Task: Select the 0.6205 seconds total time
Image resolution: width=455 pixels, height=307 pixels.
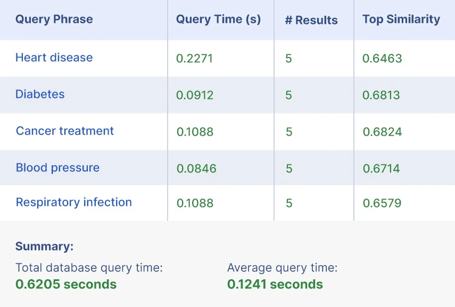Action: tap(66, 284)
